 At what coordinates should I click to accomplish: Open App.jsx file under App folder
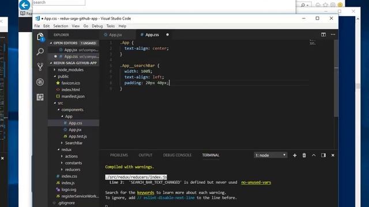click(x=75, y=129)
